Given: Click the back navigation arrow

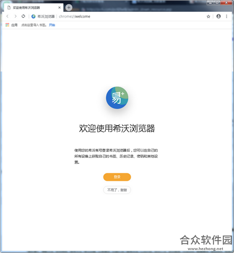Looking at the screenshot, I should pos(8,16).
